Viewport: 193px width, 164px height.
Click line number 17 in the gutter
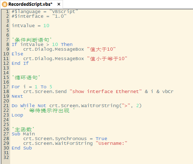pyautogui.click(x=6, y=87)
